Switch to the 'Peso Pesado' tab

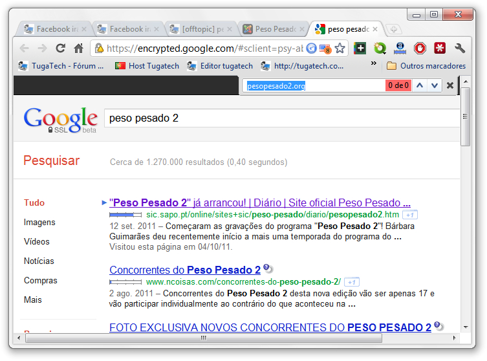[271, 29]
